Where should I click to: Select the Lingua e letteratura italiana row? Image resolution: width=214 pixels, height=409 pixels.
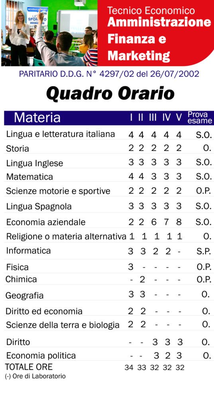click(x=109, y=134)
